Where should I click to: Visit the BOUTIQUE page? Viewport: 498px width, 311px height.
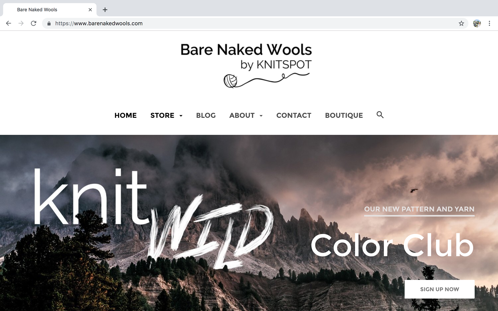(x=344, y=115)
